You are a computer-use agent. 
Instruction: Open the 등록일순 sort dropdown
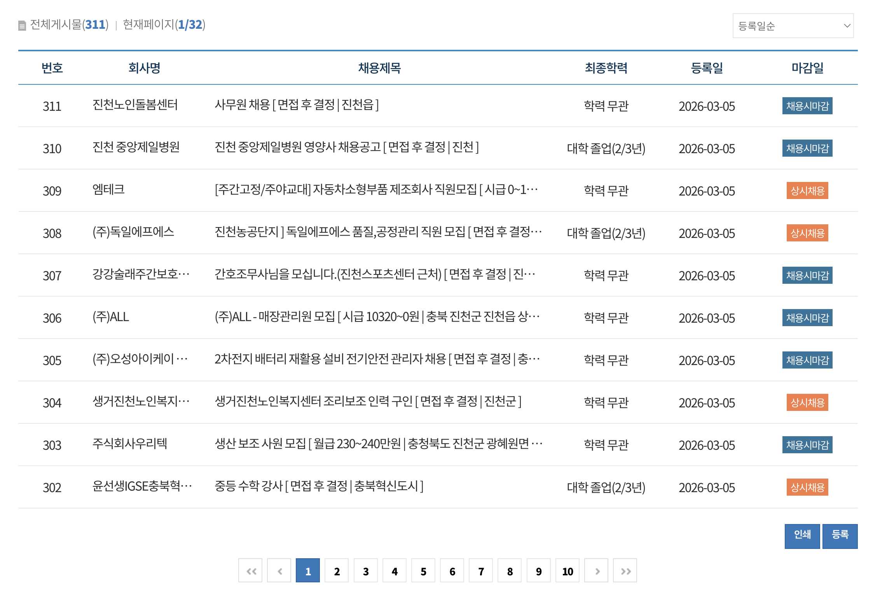point(793,26)
